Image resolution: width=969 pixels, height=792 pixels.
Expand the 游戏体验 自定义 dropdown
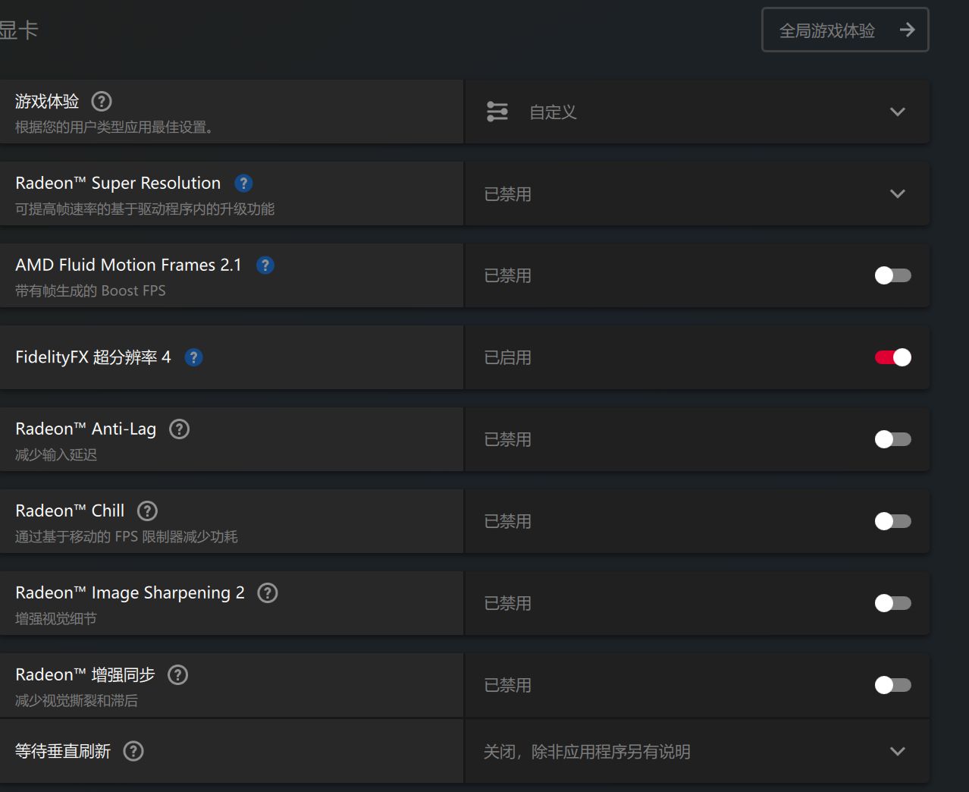tap(897, 112)
